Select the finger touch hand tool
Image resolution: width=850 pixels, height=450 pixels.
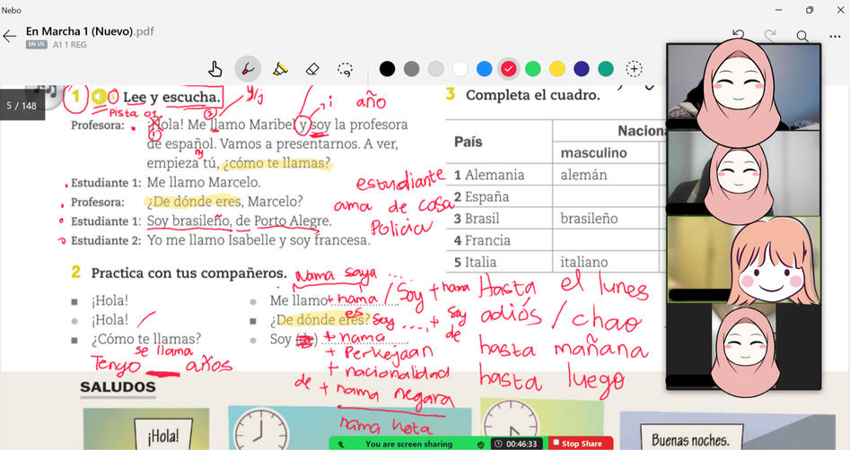215,69
